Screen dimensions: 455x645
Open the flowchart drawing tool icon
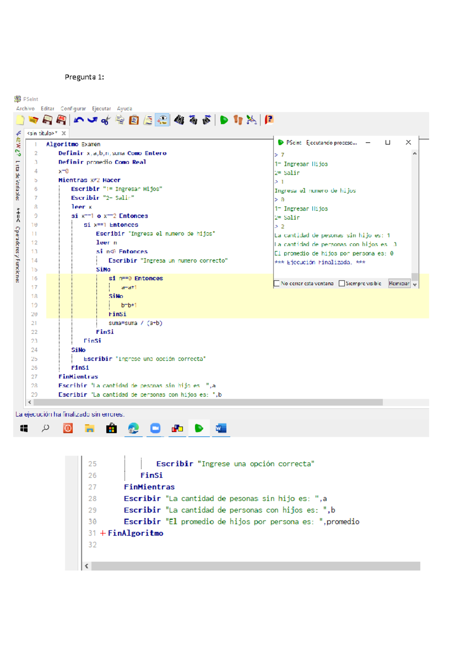(x=251, y=120)
